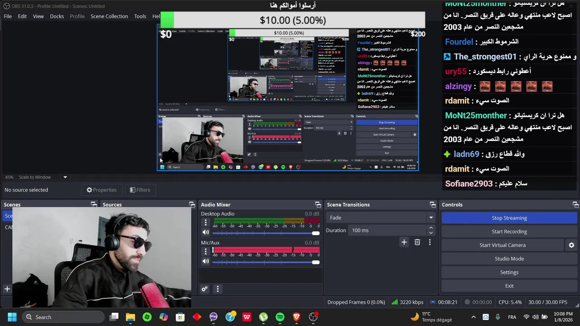
Task: Open Audio Mixer footer three-dot menu
Action: tap(217, 289)
